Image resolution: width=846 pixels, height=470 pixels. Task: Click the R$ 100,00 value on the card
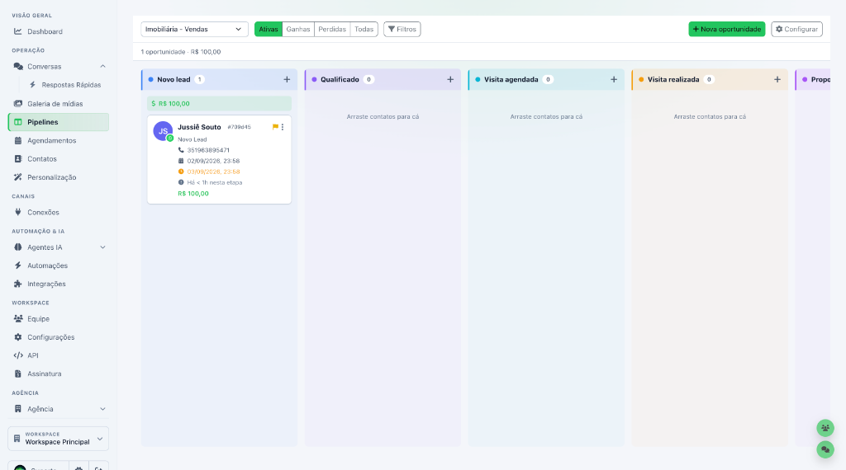point(193,193)
